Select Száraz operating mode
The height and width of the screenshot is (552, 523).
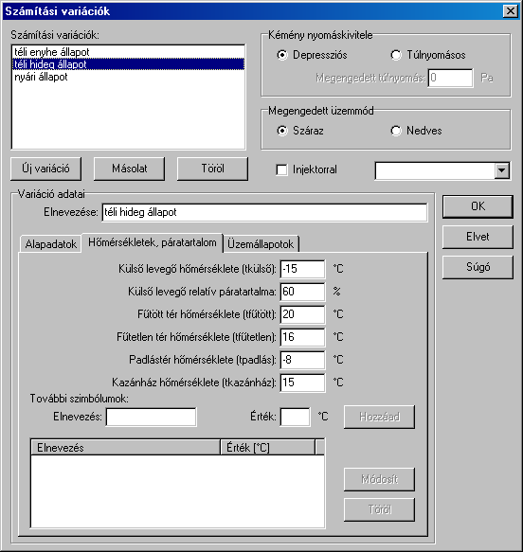(x=282, y=131)
